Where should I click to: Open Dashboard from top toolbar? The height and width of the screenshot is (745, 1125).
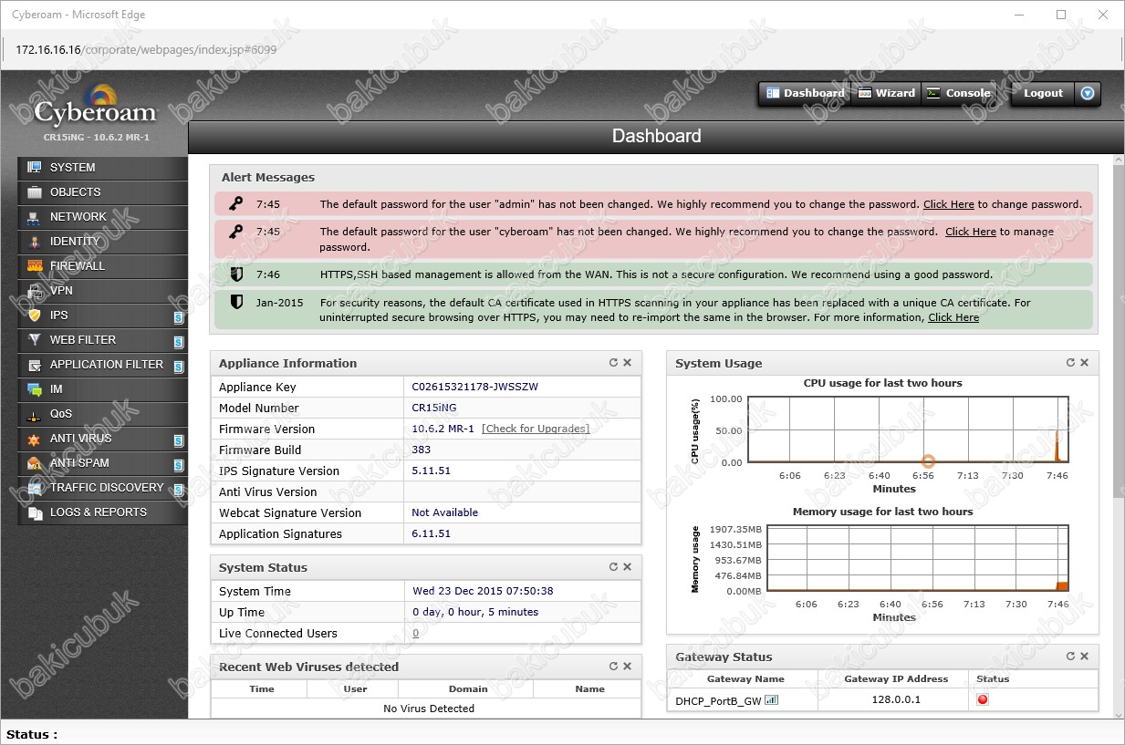805,93
